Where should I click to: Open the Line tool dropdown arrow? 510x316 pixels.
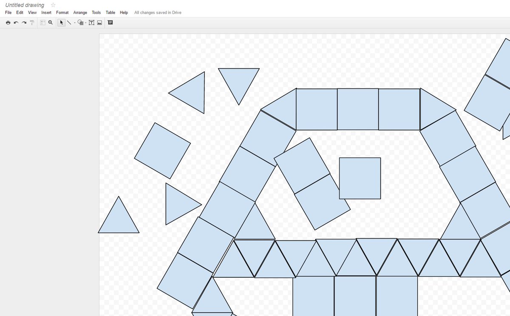(75, 23)
